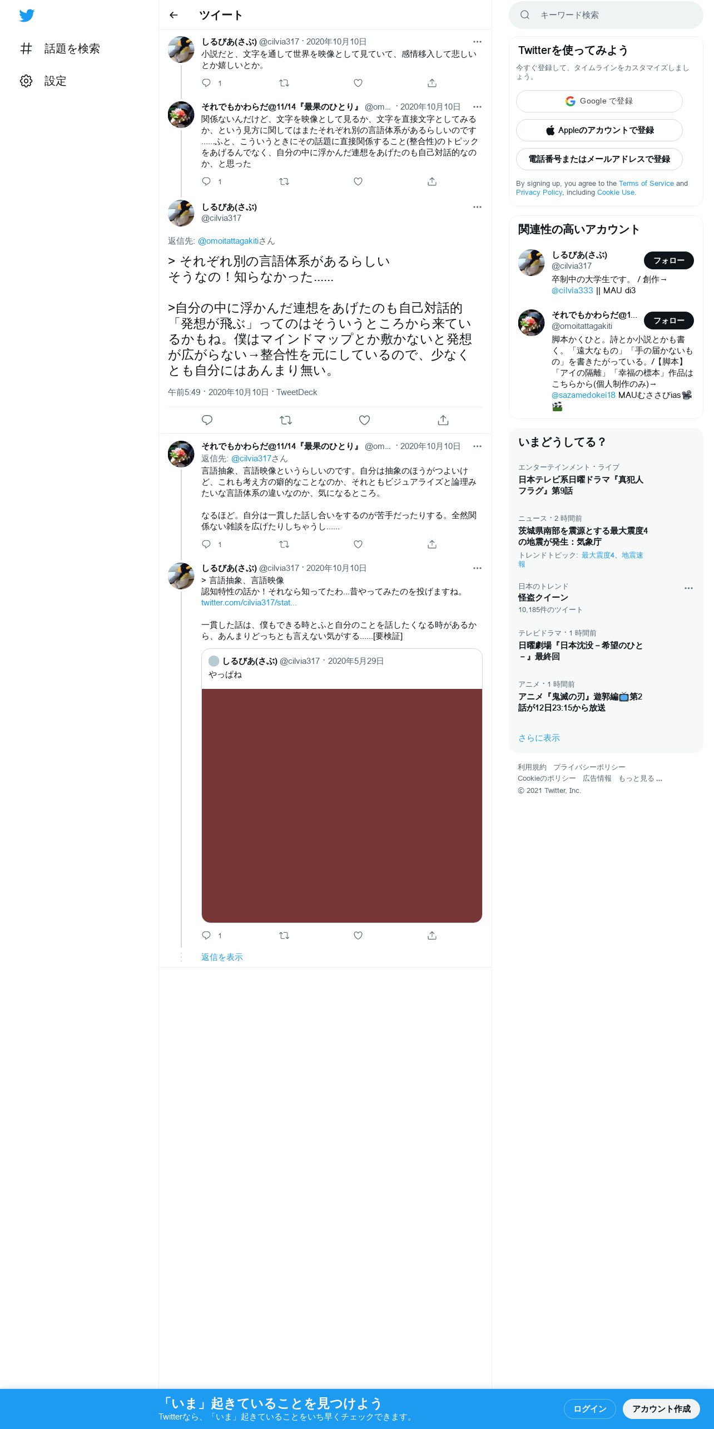Viewport: 714px width, 1429px height.
Task: Show hidden replies with 返信を表示
Action: pyautogui.click(x=222, y=957)
